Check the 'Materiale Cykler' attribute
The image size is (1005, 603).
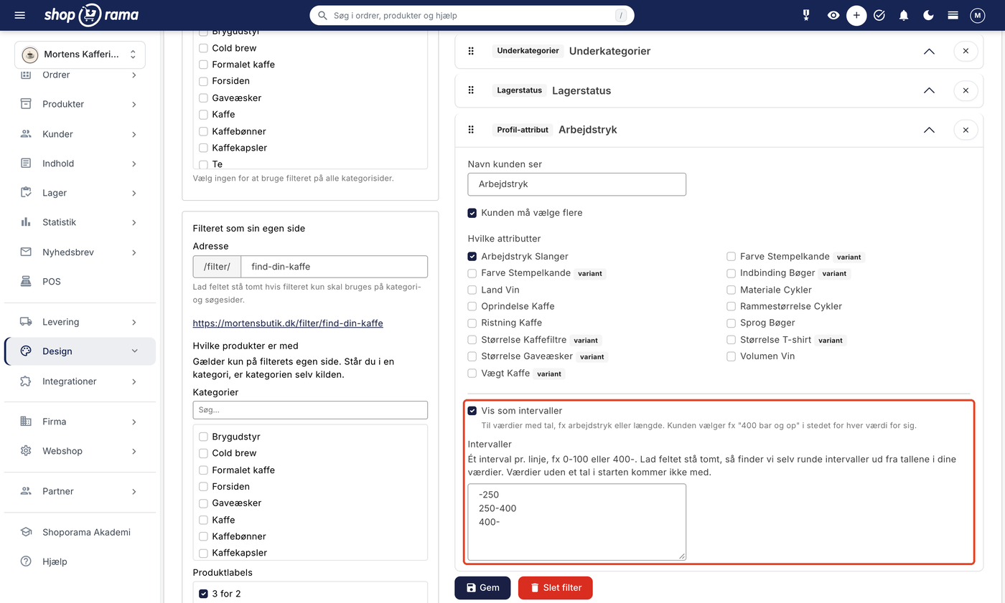tap(731, 290)
